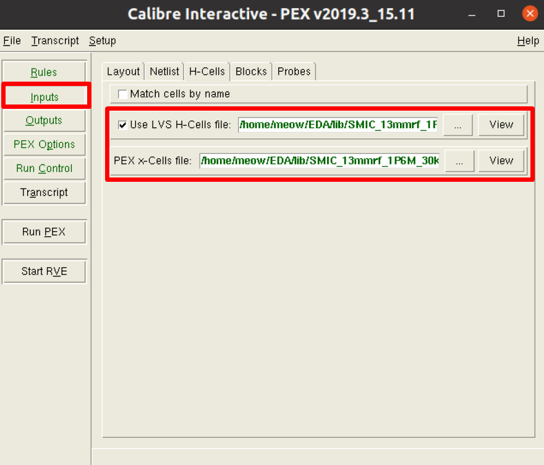Screen dimensions: 544x465
Task: Click the LVS H-Cells file path field
Action: click(338, 124)
